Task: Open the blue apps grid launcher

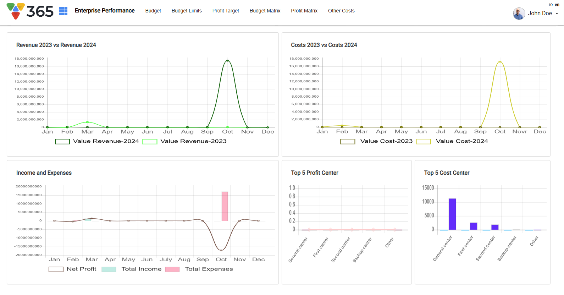Action: 63,11
